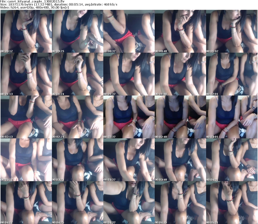
Task: Select the thumbnail at 00:02:13
Action: coord(26,117)
